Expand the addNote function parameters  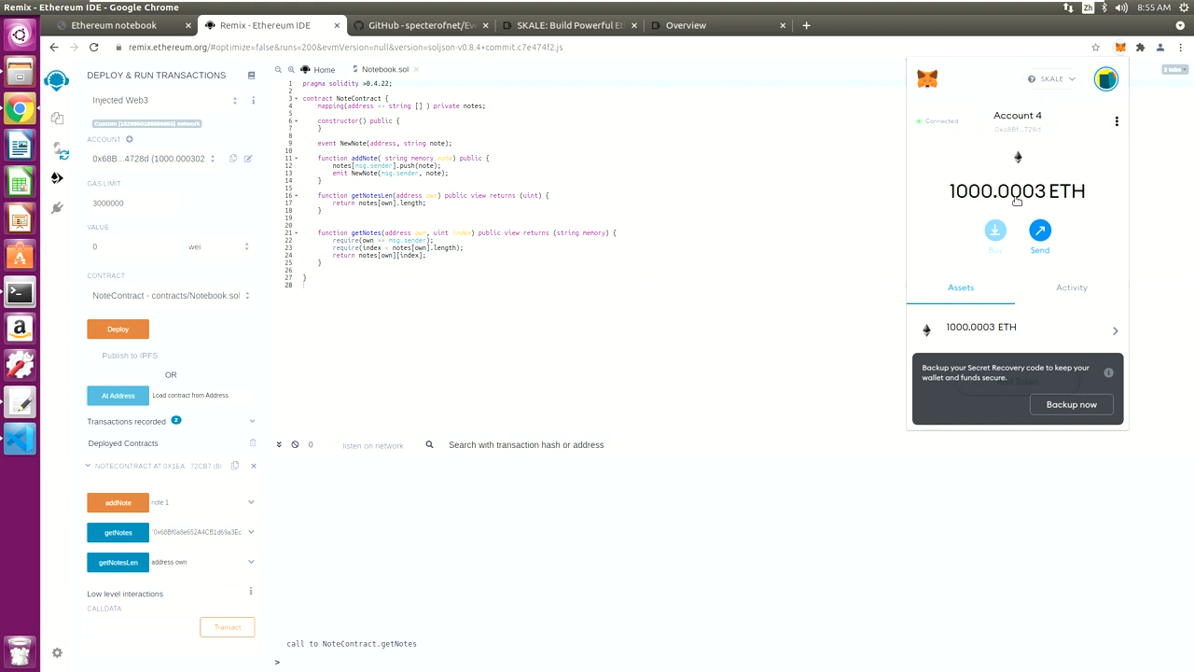tap(251, 502)
